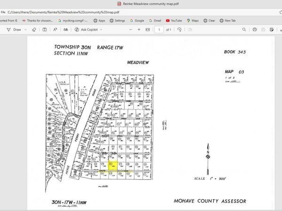This screenshot has width=282, height=211.
Task: Click the north arrow compass symbol
Action: point(208,159)
